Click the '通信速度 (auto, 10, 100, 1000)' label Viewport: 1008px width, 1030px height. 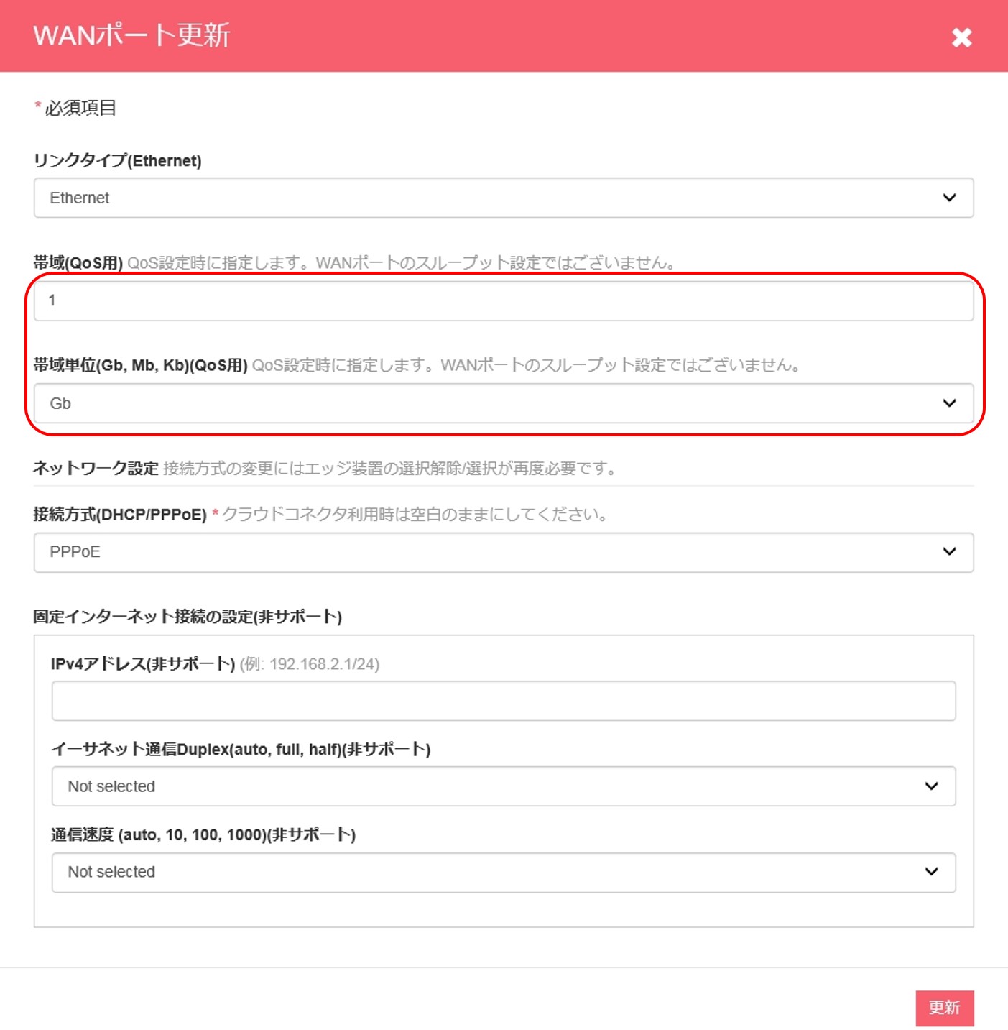[x=203, y=835]
